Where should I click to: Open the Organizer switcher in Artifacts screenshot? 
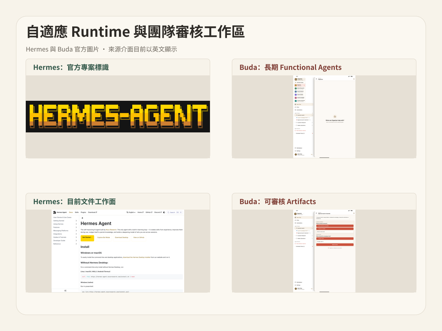coord(299,214)
